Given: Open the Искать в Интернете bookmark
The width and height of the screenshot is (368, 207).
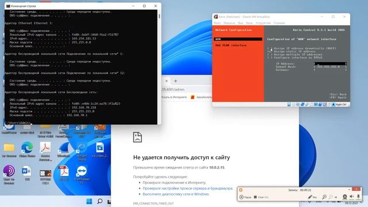Looking at the screenshot, I should [x=174, y=97].
